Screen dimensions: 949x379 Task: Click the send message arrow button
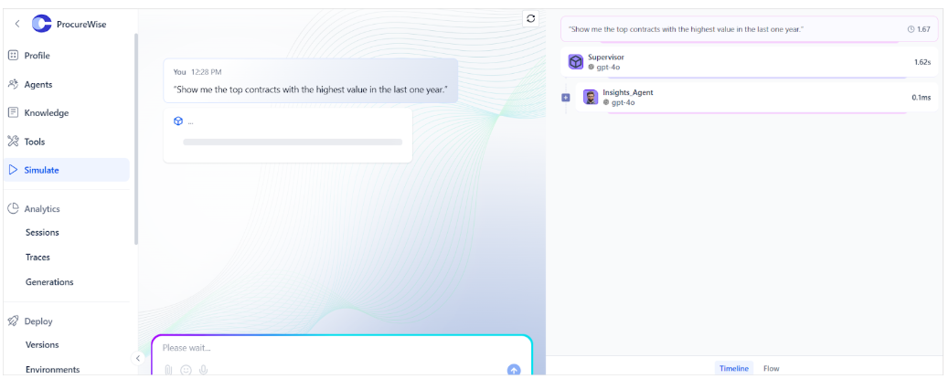514,370
